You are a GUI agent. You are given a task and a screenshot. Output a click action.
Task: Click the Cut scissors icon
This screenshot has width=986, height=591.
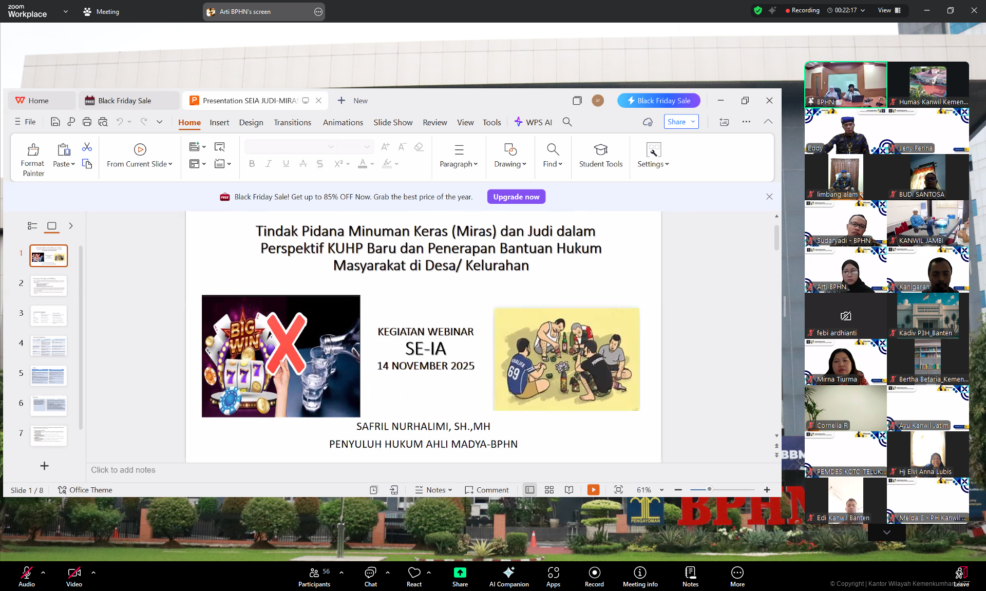pyautogui.click(x=87, y=147)
